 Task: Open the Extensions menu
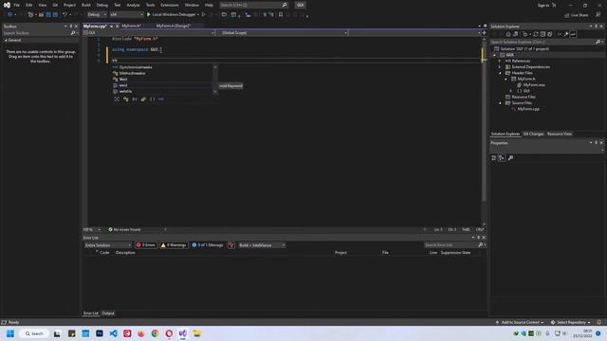coord(170,5)
